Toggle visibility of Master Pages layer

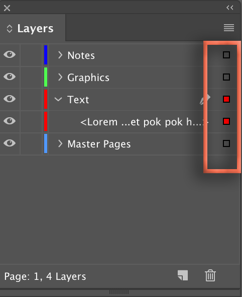[x=10, y=143]
